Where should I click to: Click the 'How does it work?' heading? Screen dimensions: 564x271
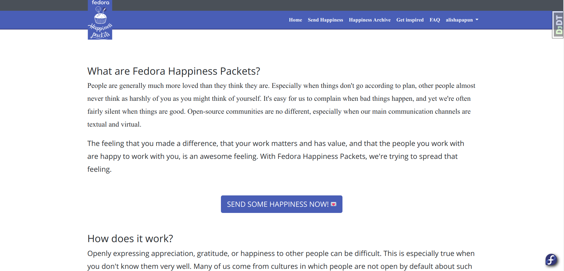tap(130, 239)
